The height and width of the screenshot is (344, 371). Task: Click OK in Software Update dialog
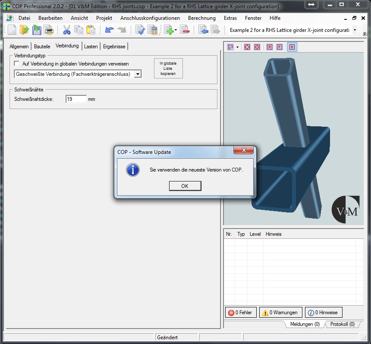pos(185,186)
